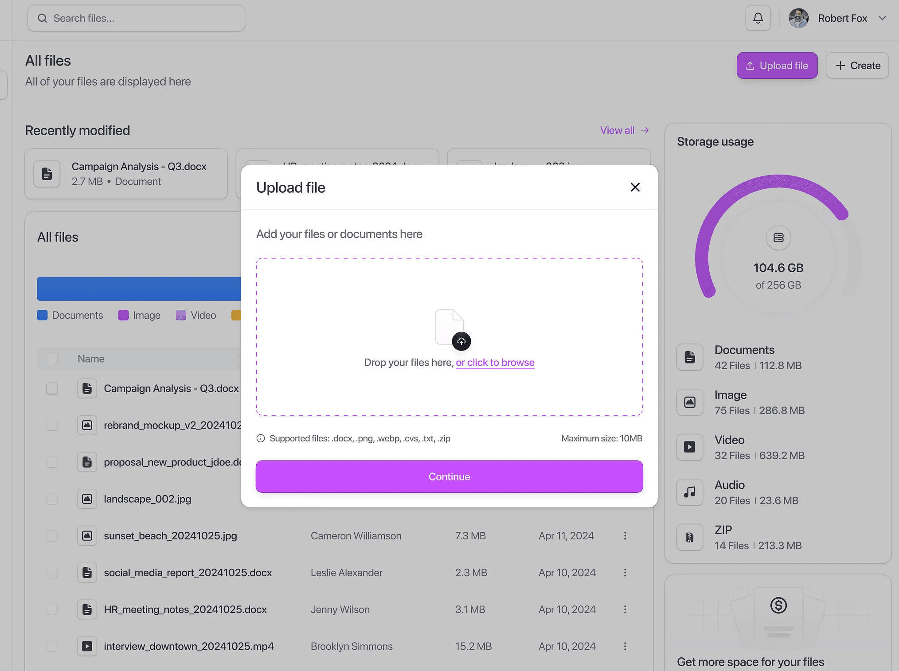Click the Video play icon in Storage usage

(x=690, y=447)
